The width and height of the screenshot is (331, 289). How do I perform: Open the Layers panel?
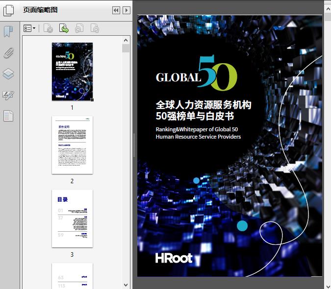point(8,74)
